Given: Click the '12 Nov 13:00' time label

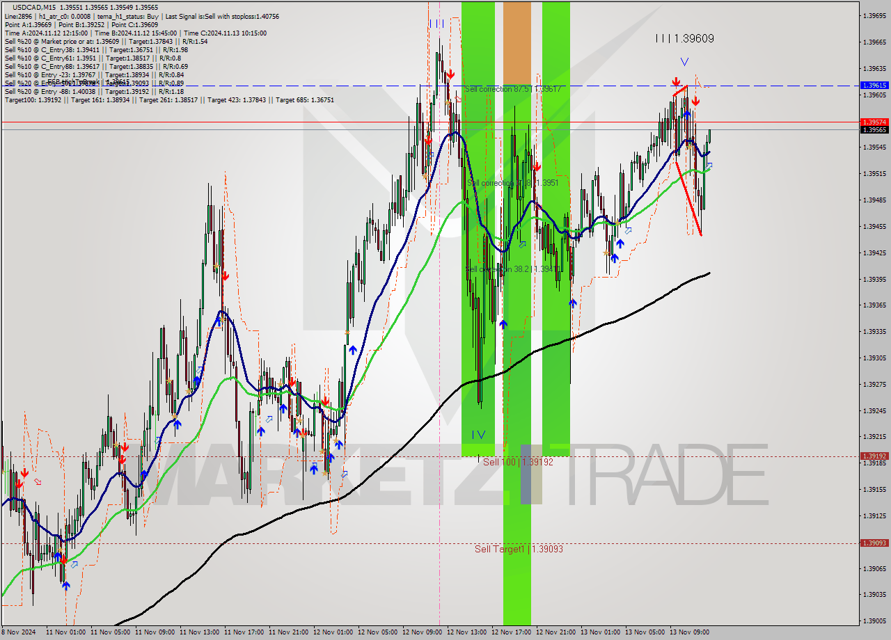Looking at the screenshot, I should (x=466, y=632).
